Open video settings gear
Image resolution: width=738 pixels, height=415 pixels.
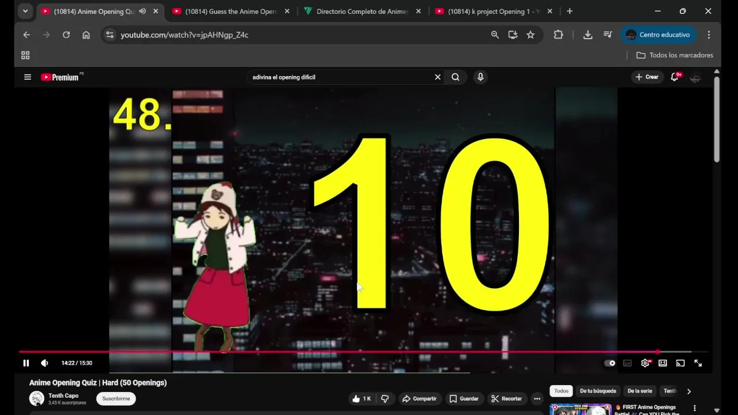[645, 363]
